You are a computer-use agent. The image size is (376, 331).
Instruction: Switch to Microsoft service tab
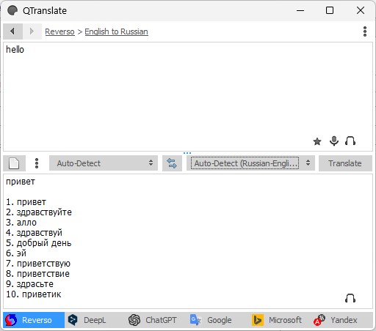point(281,320)
